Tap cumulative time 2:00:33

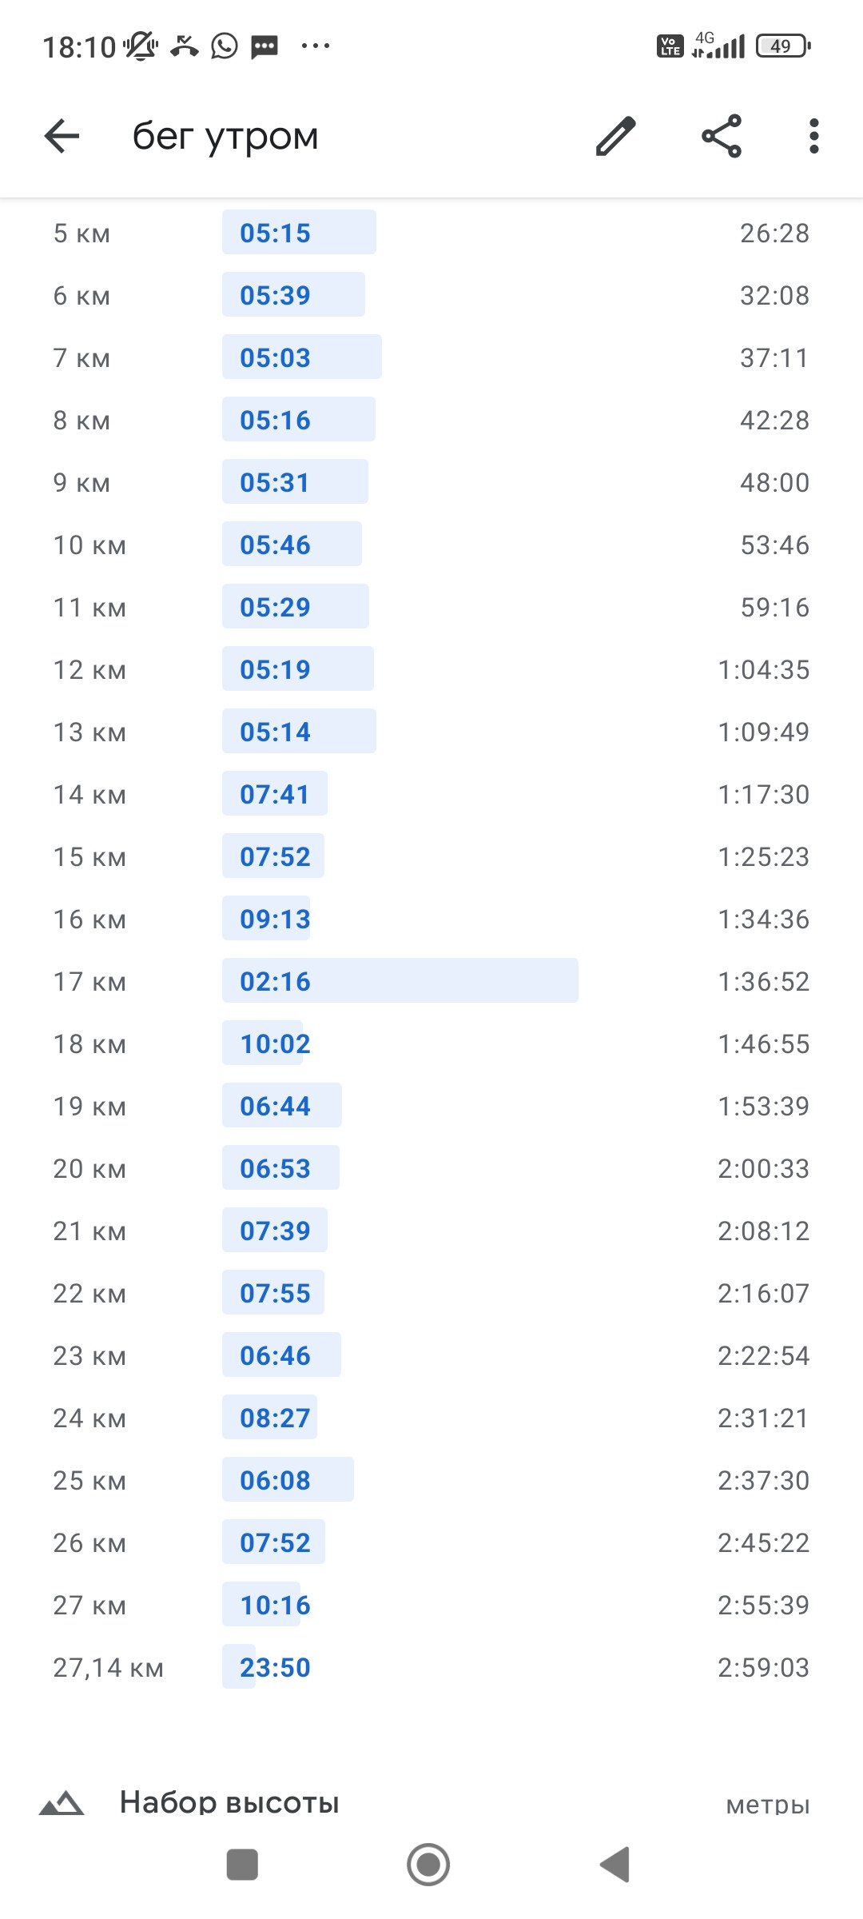[x=763, y=1169]
